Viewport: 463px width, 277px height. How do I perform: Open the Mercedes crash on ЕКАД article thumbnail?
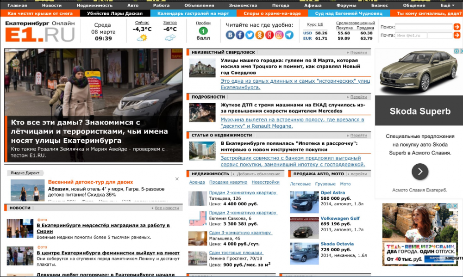(202, 113)
